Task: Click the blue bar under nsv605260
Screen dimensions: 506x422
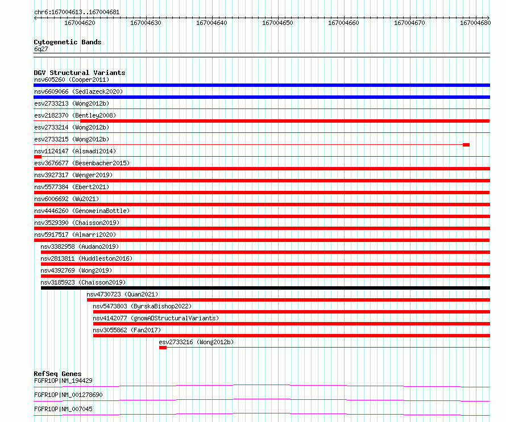Action: 262,85
